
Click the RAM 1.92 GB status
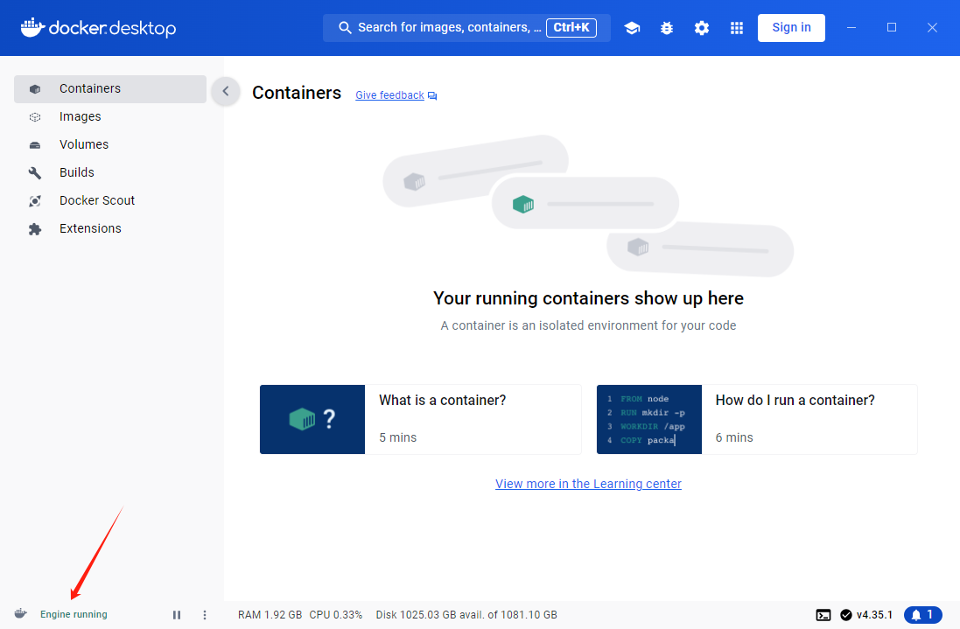270,615
